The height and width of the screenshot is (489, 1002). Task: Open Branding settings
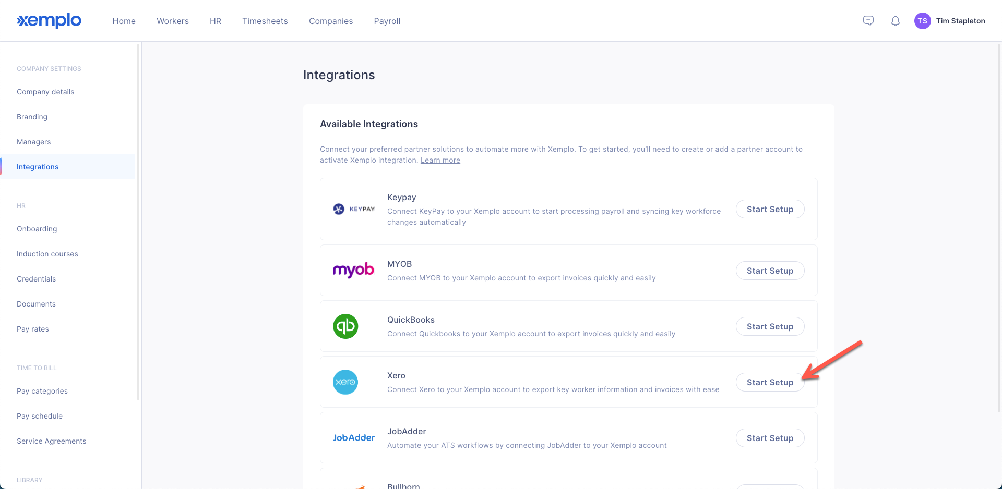32,117
